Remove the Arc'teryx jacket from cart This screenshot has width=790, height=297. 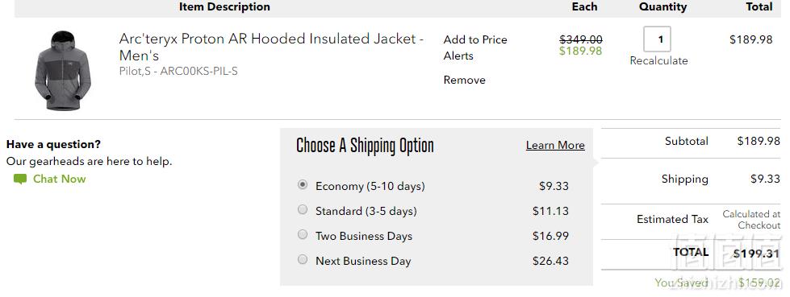coord(465,80)
